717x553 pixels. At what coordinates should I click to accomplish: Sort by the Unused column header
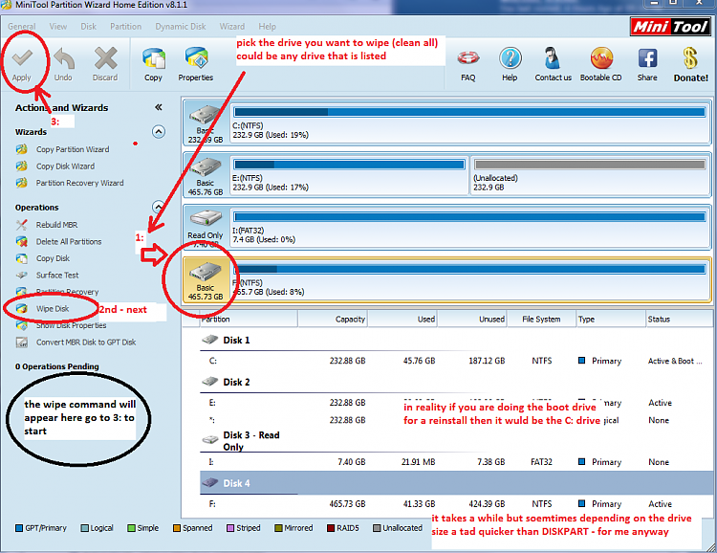coord(472,319)
